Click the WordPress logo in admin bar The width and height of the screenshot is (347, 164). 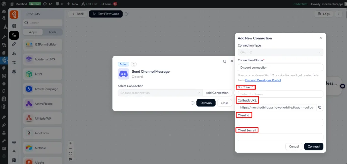click(x=4, y=4)
